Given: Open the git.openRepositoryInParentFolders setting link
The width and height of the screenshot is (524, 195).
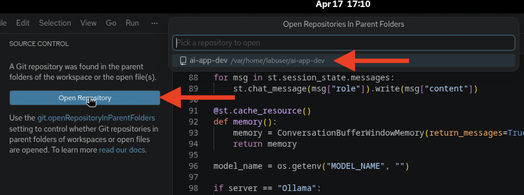Looking at the screenshot, I should click(96, 118).
